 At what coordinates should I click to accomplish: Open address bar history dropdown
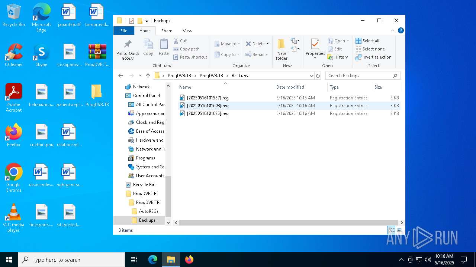click(x=312, y=76)
